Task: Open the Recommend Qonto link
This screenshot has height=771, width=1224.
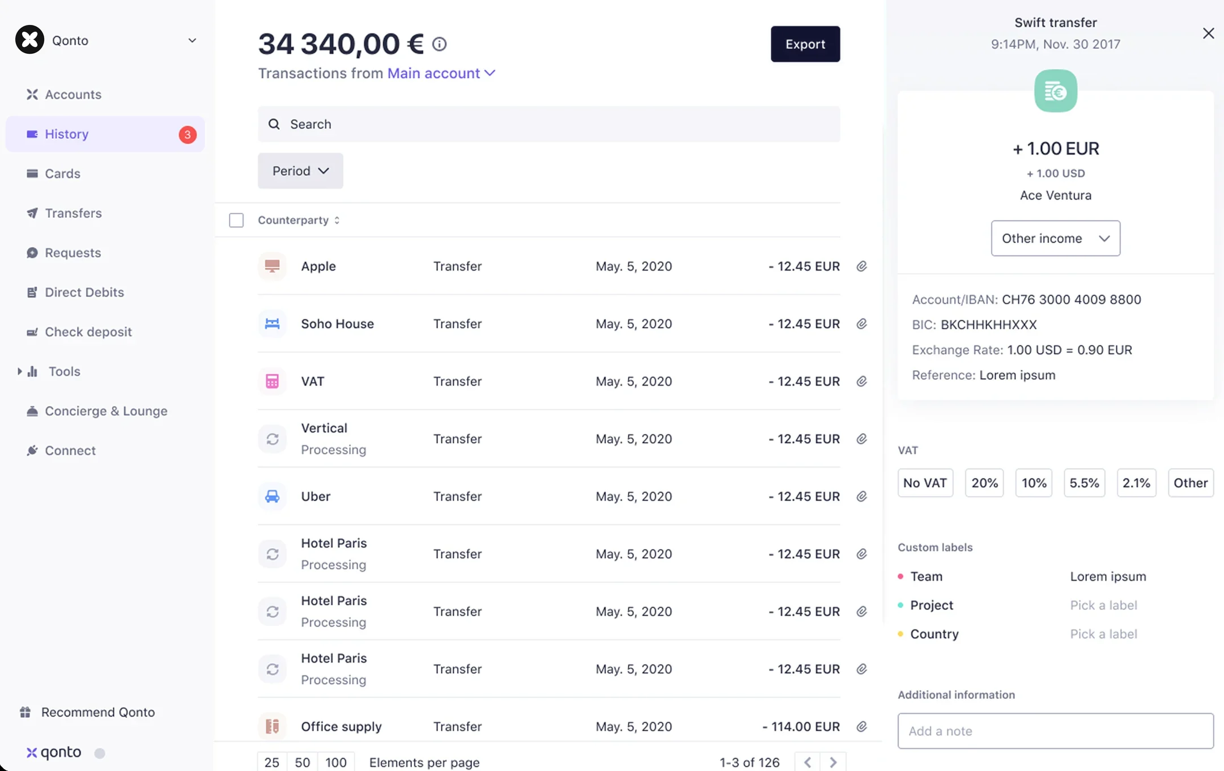Action: pyautogui.click(x=87, y=713)
